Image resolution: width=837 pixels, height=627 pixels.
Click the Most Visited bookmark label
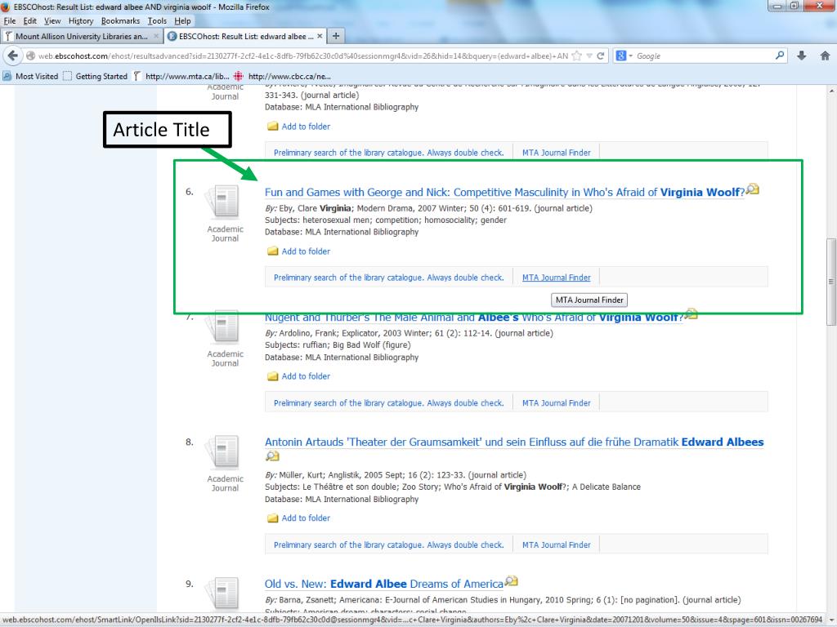click(x=37, y=76)
